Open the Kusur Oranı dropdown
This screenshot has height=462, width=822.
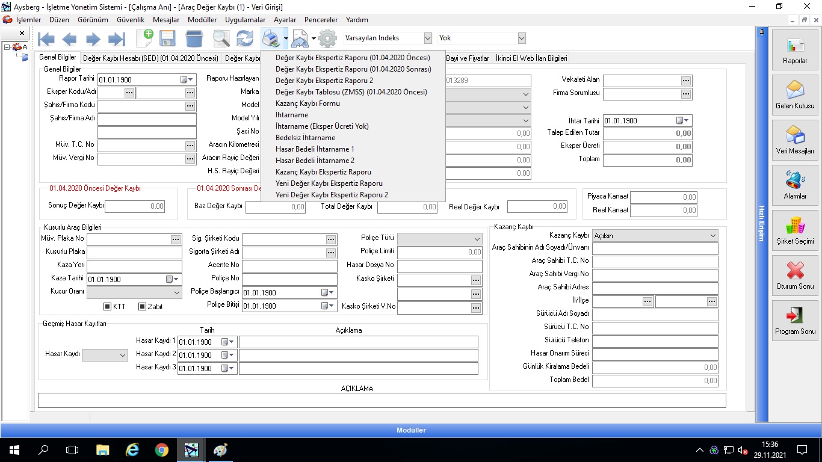[177, 292]
